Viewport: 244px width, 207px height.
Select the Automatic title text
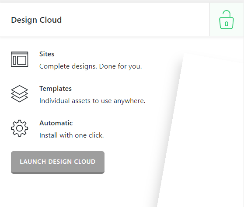pyautogui.click(x=56, y=123)
